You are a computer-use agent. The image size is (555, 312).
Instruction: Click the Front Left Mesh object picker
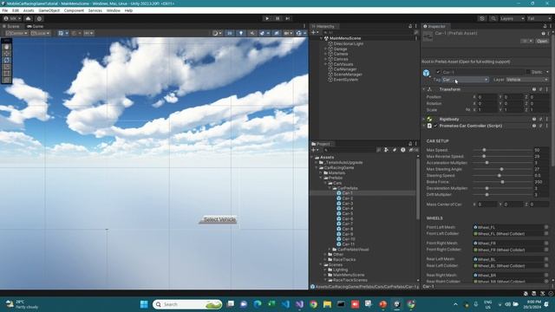[546, 227]
